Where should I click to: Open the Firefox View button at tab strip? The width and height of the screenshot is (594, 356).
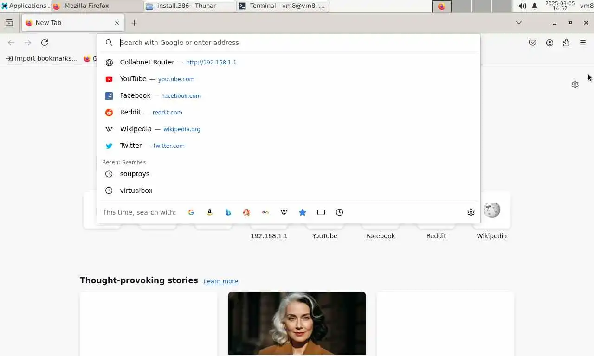9,23
